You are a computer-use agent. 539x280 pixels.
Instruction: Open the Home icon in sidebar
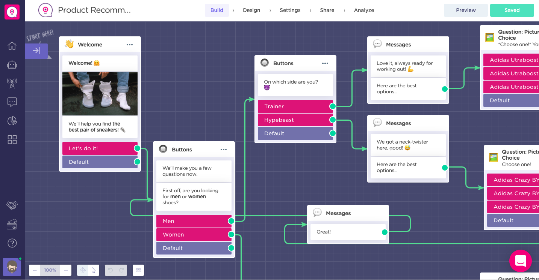(x=12, y=46)
